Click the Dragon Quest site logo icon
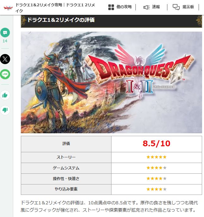The width and height of the screenshot is (204, 217). tap(8, 8)
